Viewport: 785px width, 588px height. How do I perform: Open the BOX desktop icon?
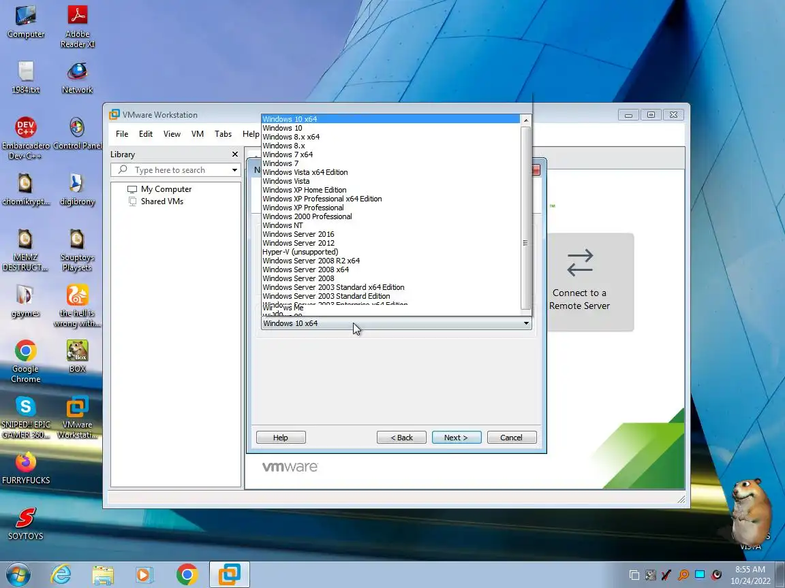pos(78,357)
